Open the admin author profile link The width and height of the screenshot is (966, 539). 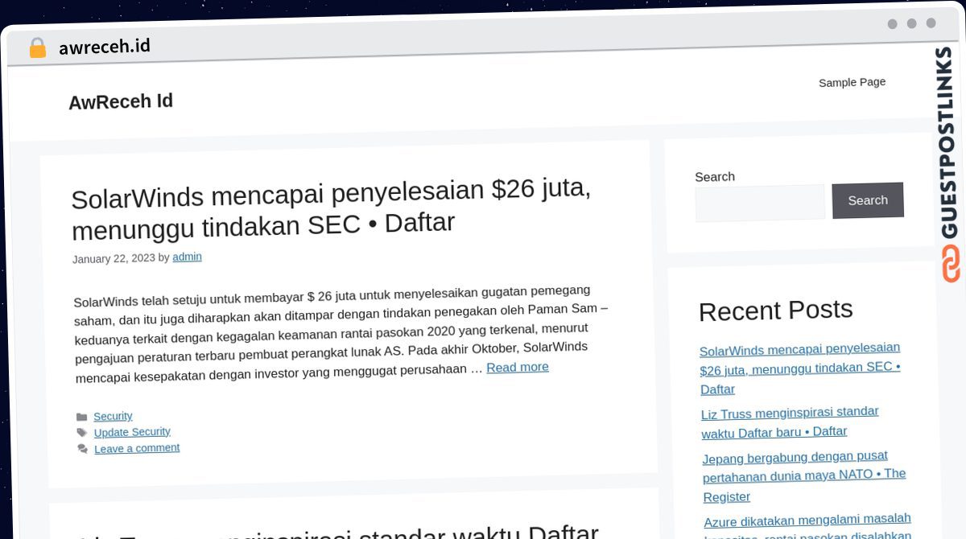[x=187, y=257]
